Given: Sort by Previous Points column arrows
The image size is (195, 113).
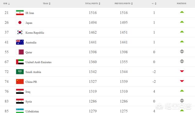Looking at the screenshot, I should coord(132,4).
